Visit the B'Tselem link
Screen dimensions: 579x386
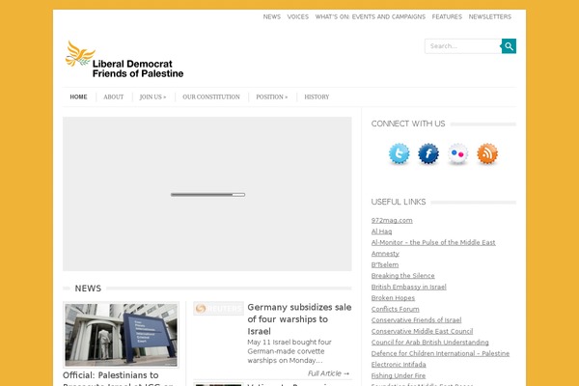point(385,264)
